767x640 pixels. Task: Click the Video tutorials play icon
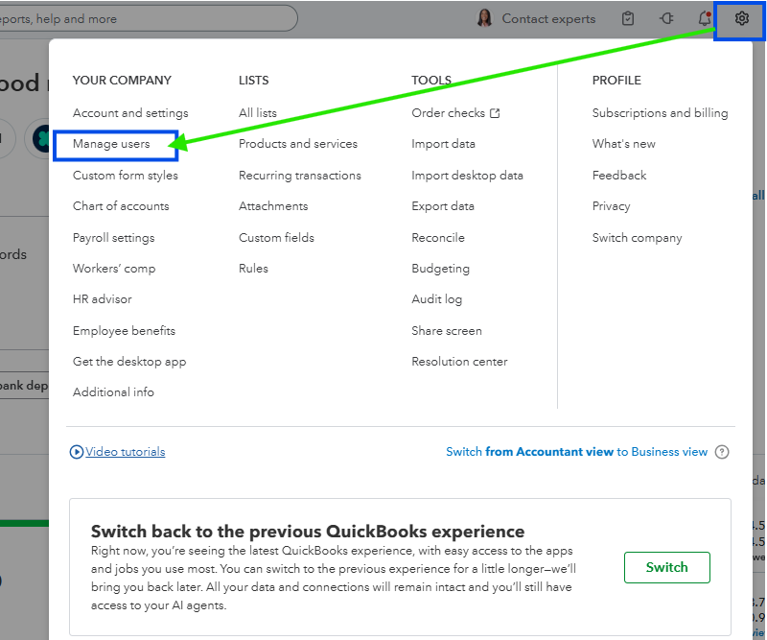[77, 452]
